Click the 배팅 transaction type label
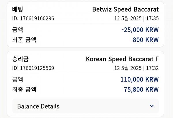Screen dimensions: 173x118 (18, 9)
